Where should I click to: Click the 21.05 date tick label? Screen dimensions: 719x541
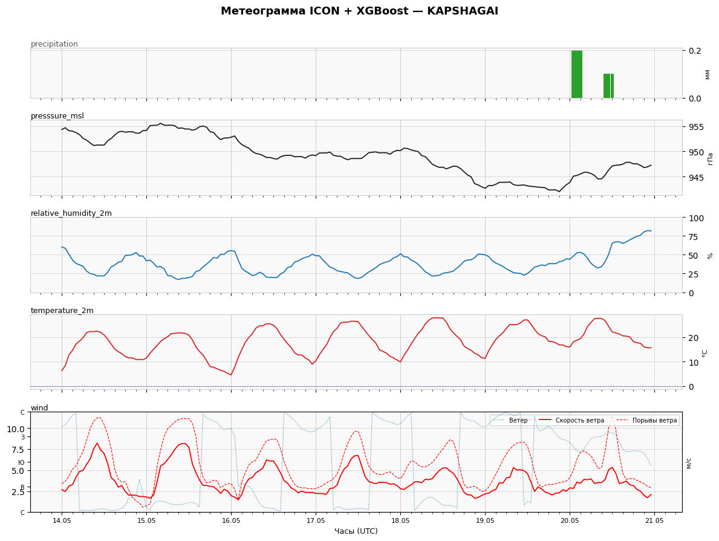click(654, 520)
